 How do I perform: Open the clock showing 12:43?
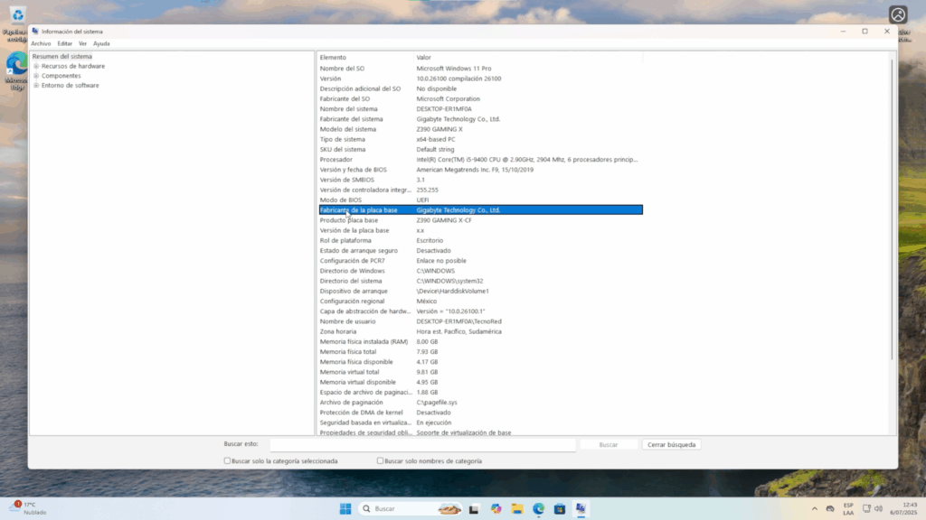(903, 509)
